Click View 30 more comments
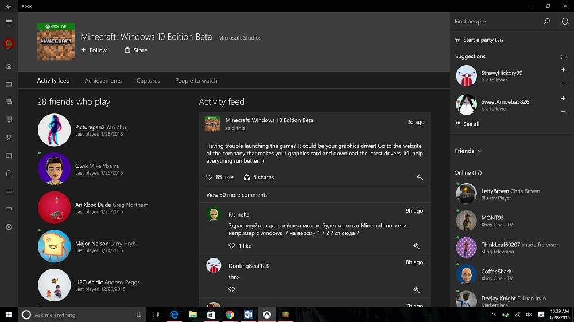The image size is (574, 322). tap(237, 195)
